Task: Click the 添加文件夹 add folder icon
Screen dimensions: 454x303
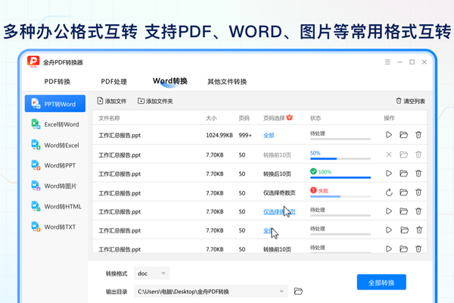Action: (141, 101)
